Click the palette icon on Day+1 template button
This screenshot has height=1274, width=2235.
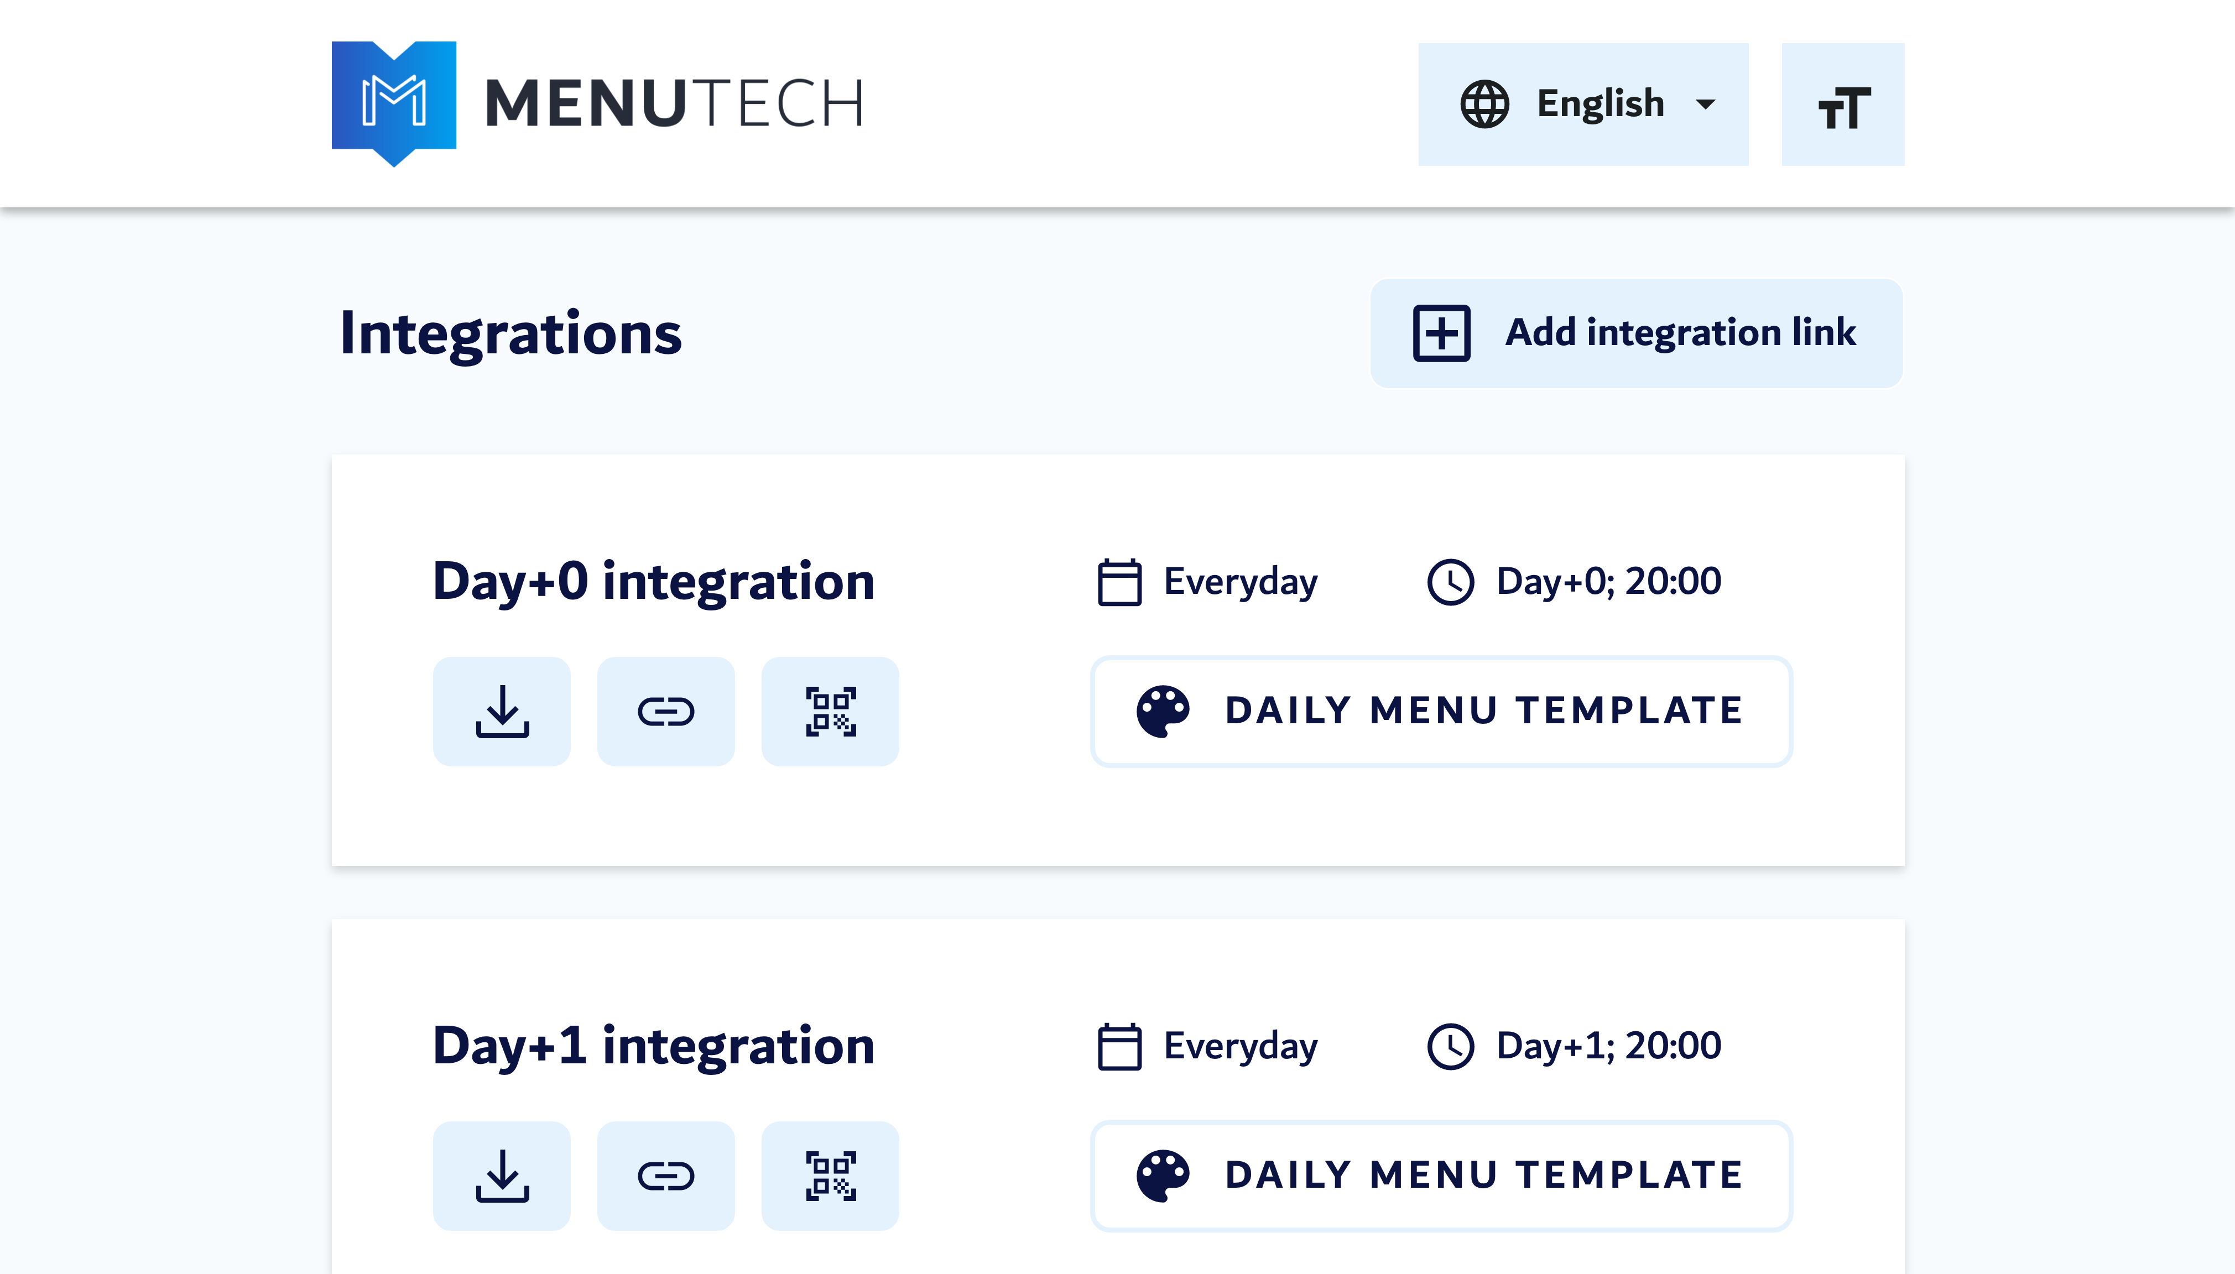1164,1175
